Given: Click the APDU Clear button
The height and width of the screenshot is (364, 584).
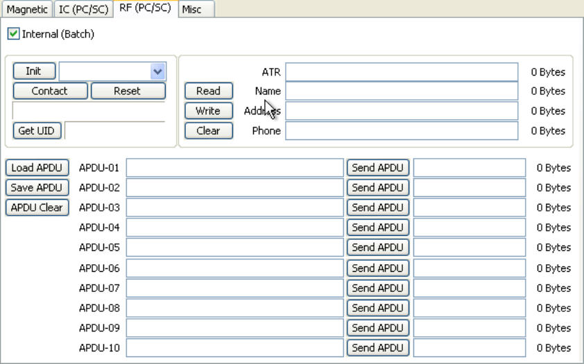Looking at the screenshot, I should click(x=37, y=207).
